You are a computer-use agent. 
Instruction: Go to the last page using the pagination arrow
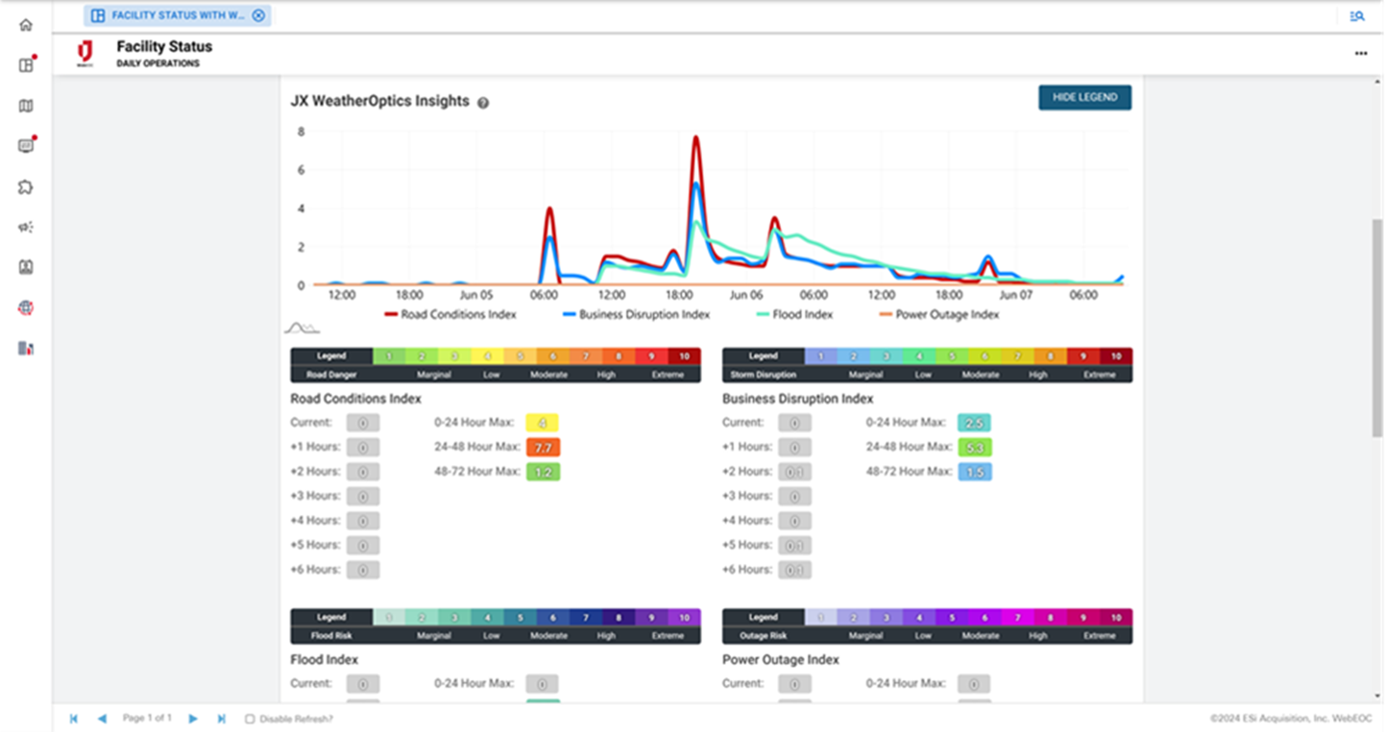click(222, 718)
